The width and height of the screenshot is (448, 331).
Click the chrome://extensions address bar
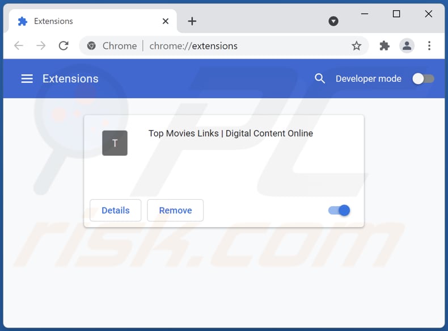pos(223,46)
